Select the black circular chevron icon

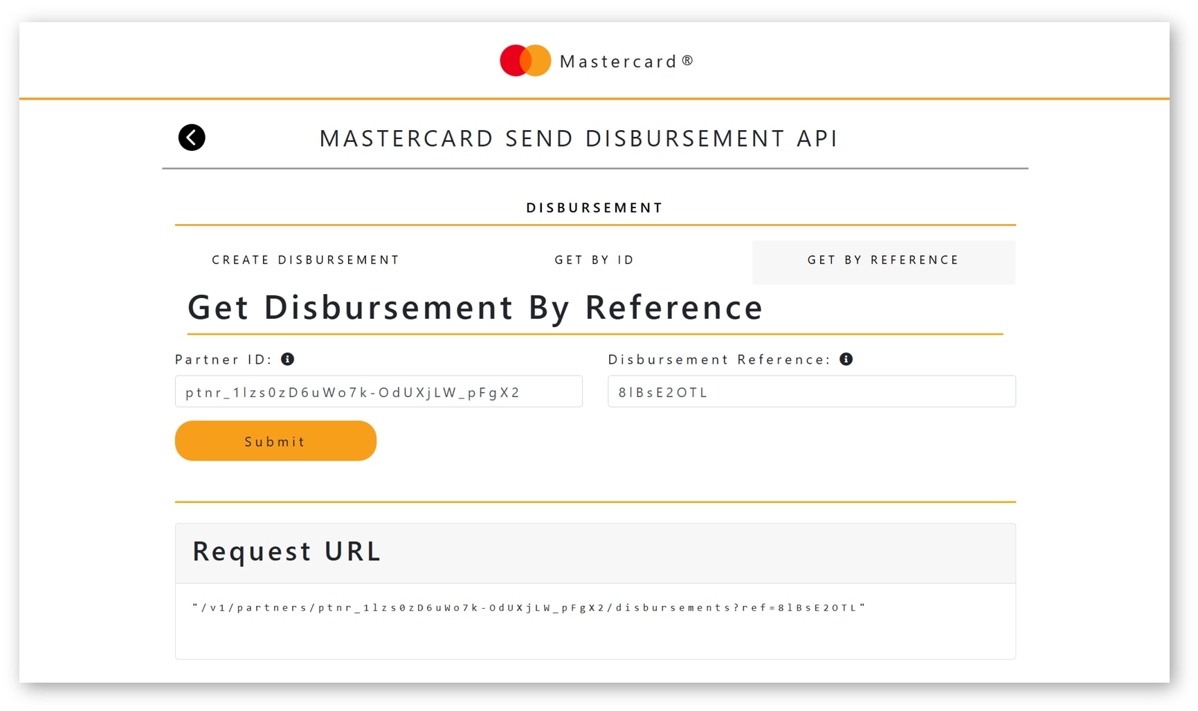192,137
